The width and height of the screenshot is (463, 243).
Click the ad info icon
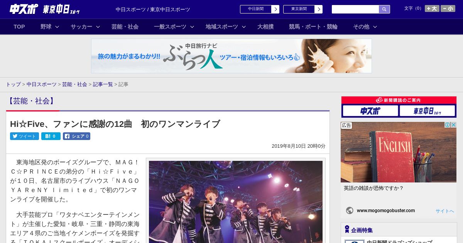pos(448,125)
